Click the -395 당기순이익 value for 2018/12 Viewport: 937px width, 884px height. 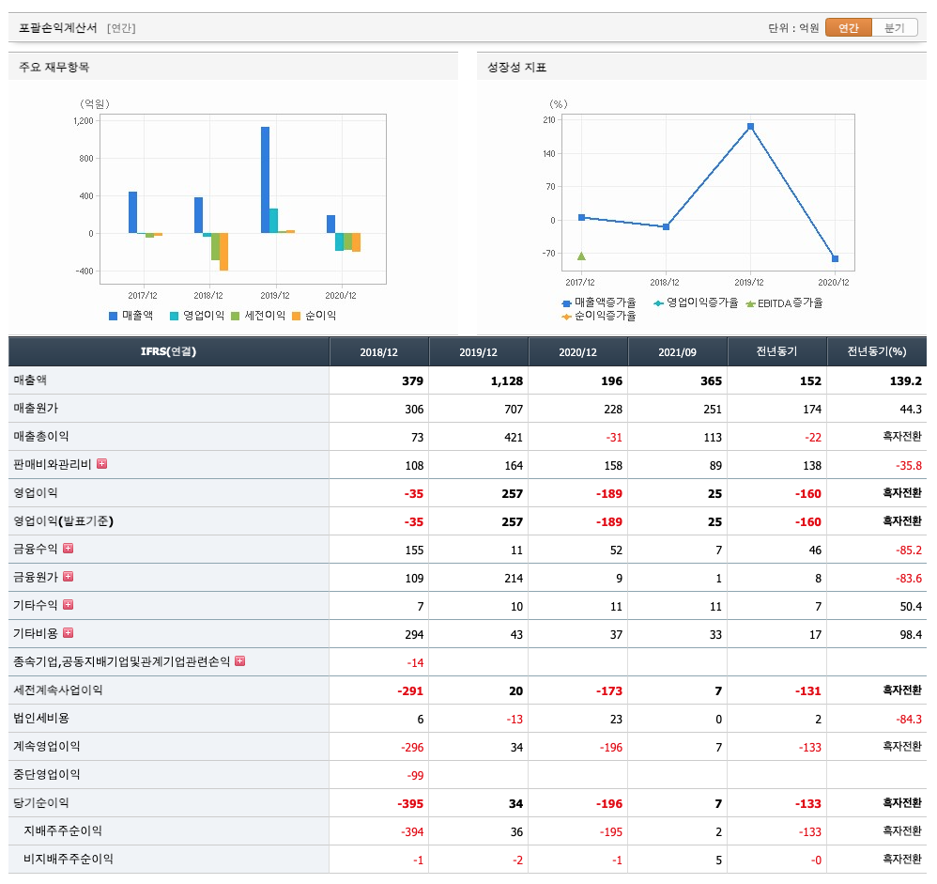click(x=410, y=804)
